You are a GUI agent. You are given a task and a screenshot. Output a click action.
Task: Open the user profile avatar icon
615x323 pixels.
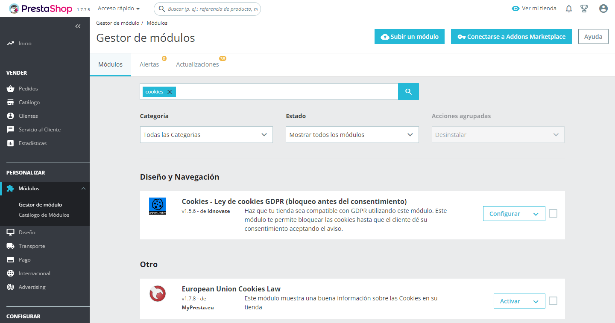point(603,9)
